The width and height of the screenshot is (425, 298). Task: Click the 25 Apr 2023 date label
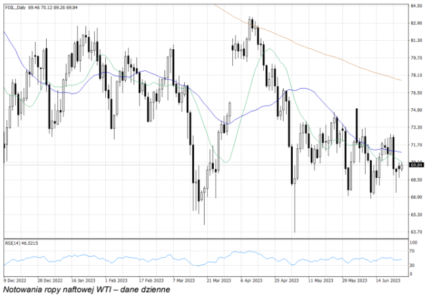tap(286, 280)
